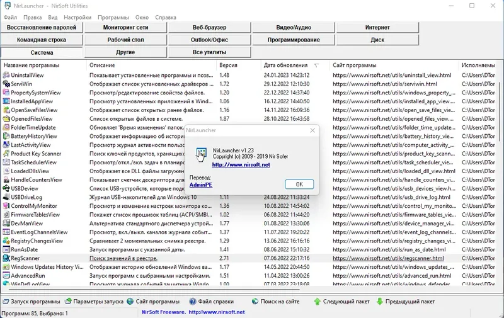
Task: Switch to Другие category
Action: coord(125,52)
